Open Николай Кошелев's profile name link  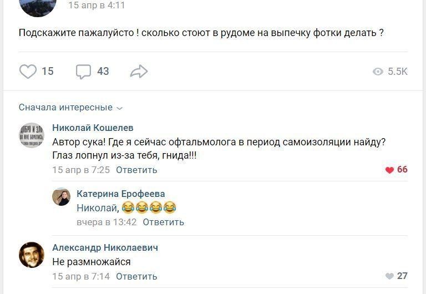[x=93, y=128]
